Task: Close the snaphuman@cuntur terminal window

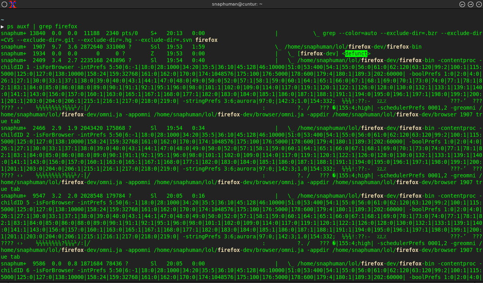Action: click(x=478, y=4)
